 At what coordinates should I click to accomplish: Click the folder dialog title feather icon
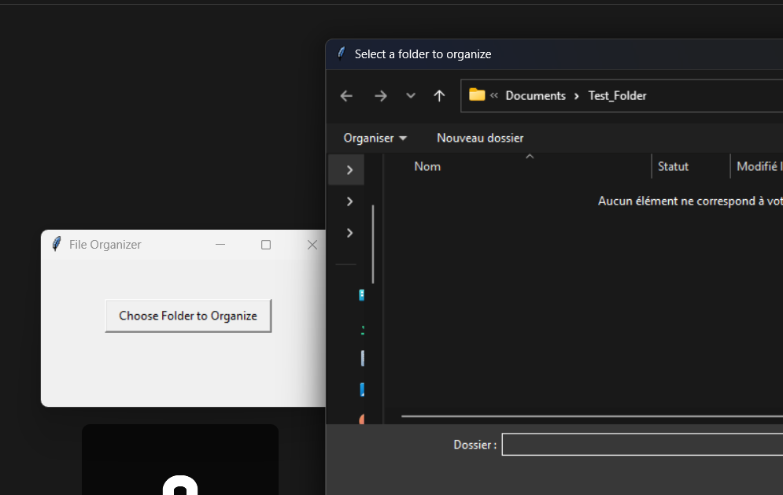[x=342, y=54]
